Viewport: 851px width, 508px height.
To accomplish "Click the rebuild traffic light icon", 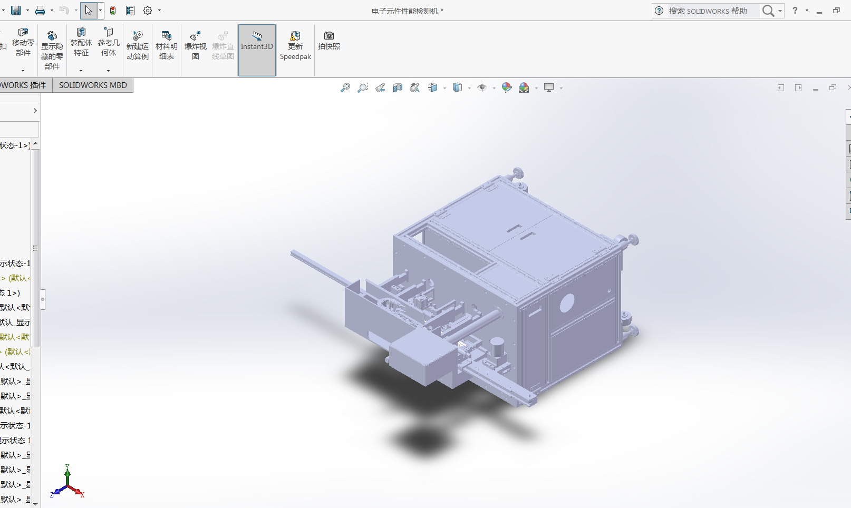I will click(x=113, y=11).
